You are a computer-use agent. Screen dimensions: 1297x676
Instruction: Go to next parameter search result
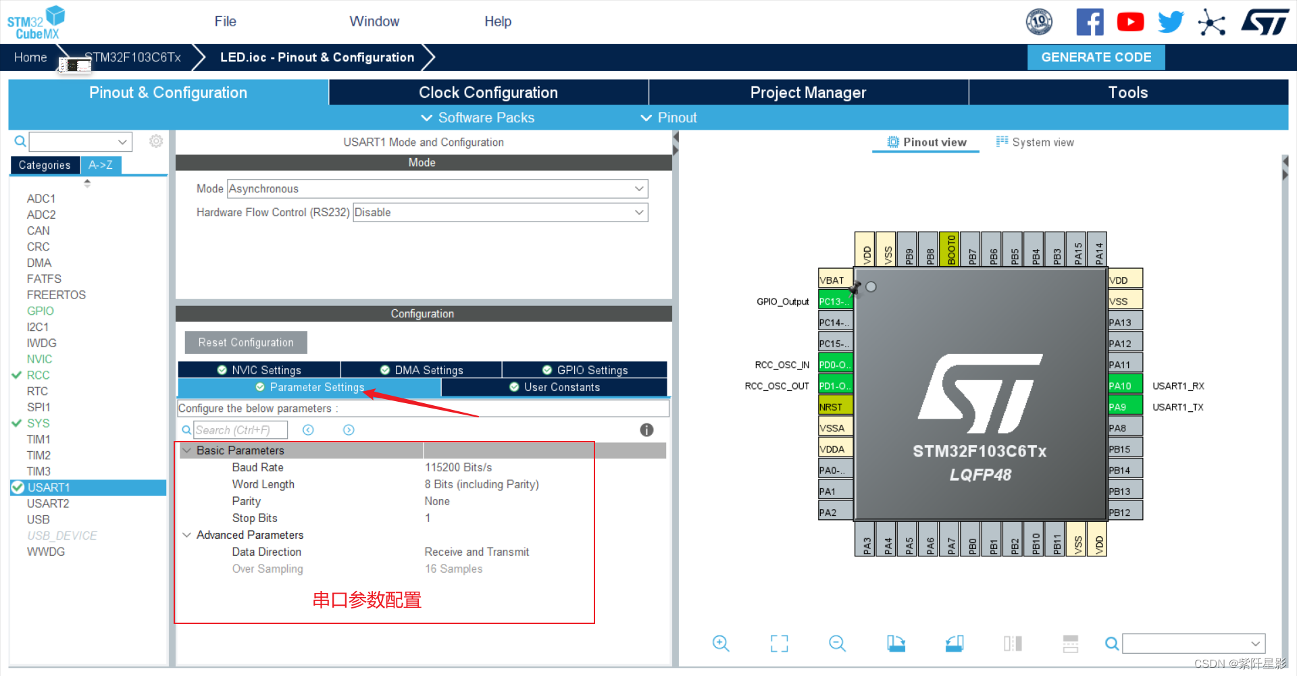point(349,430)
